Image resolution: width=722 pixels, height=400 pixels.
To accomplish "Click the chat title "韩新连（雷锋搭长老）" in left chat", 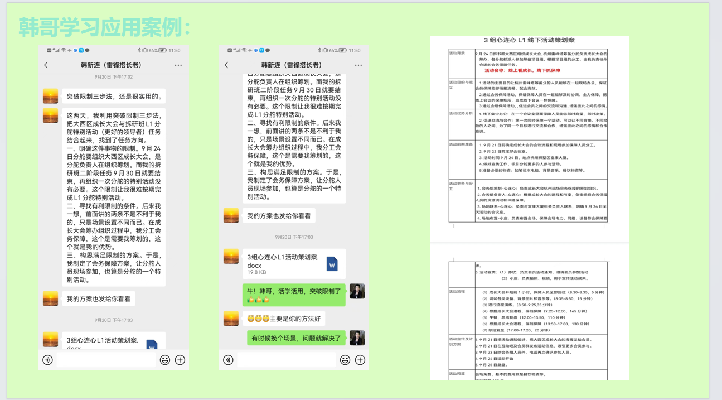I will tap(112, 65).
